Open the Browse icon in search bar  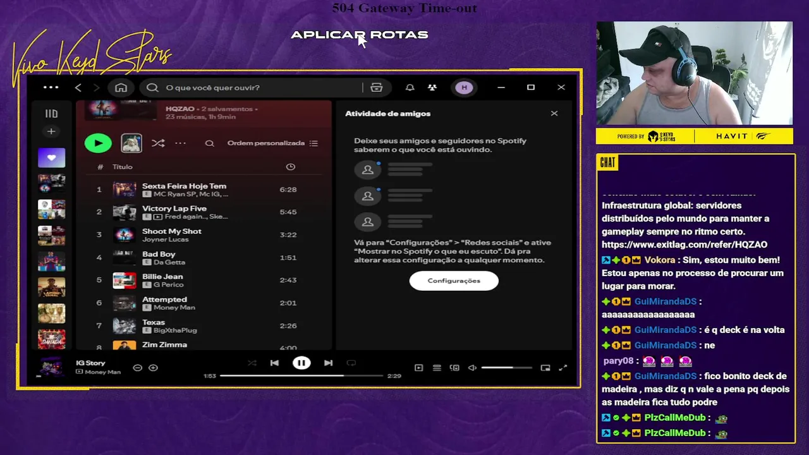pos(377,87)
